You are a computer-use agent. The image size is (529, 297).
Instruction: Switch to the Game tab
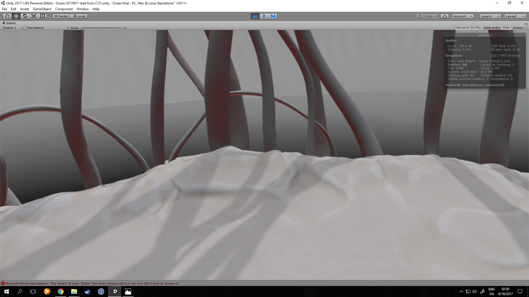(x=10, y=23)
